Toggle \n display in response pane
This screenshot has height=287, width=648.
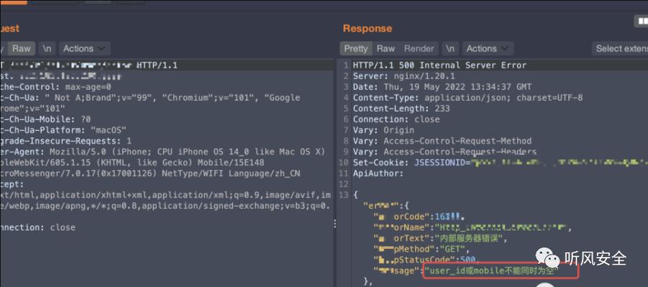(x=450, y=49)
